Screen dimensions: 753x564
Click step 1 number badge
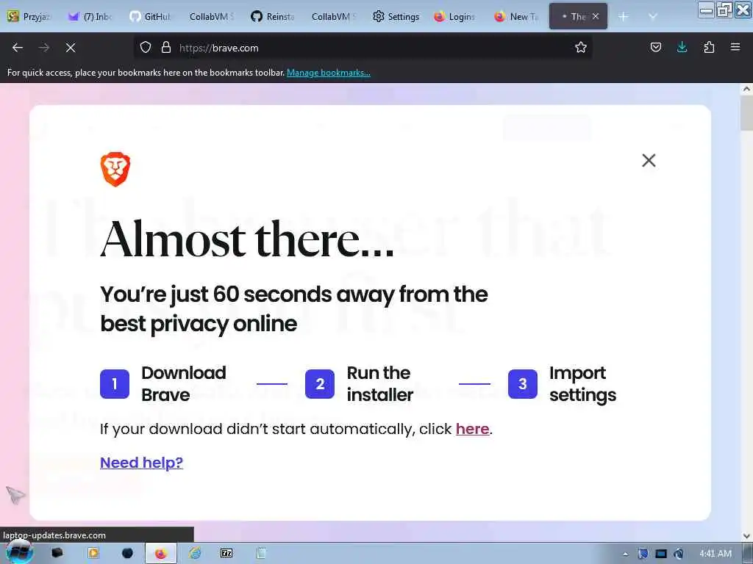(x=114, y=383)
